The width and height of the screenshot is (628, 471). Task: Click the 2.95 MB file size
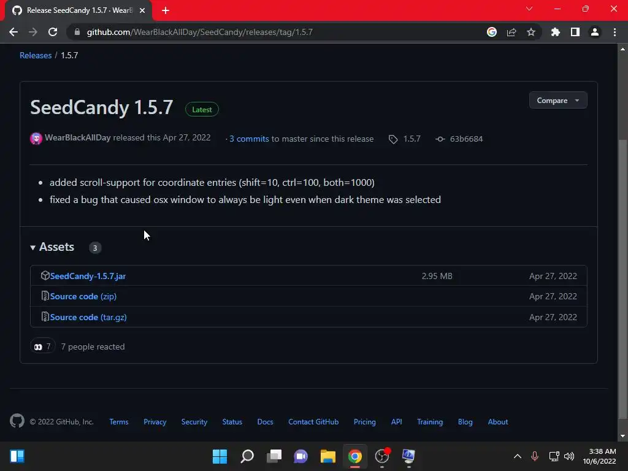click(x=437, y=276)
